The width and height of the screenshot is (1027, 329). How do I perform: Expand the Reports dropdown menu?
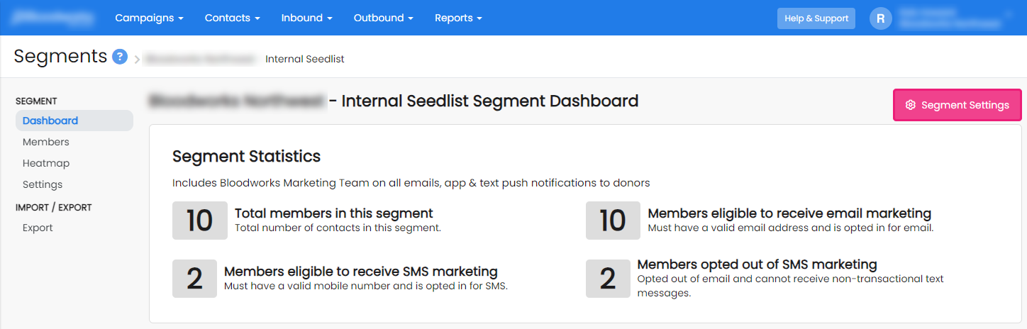458,18
